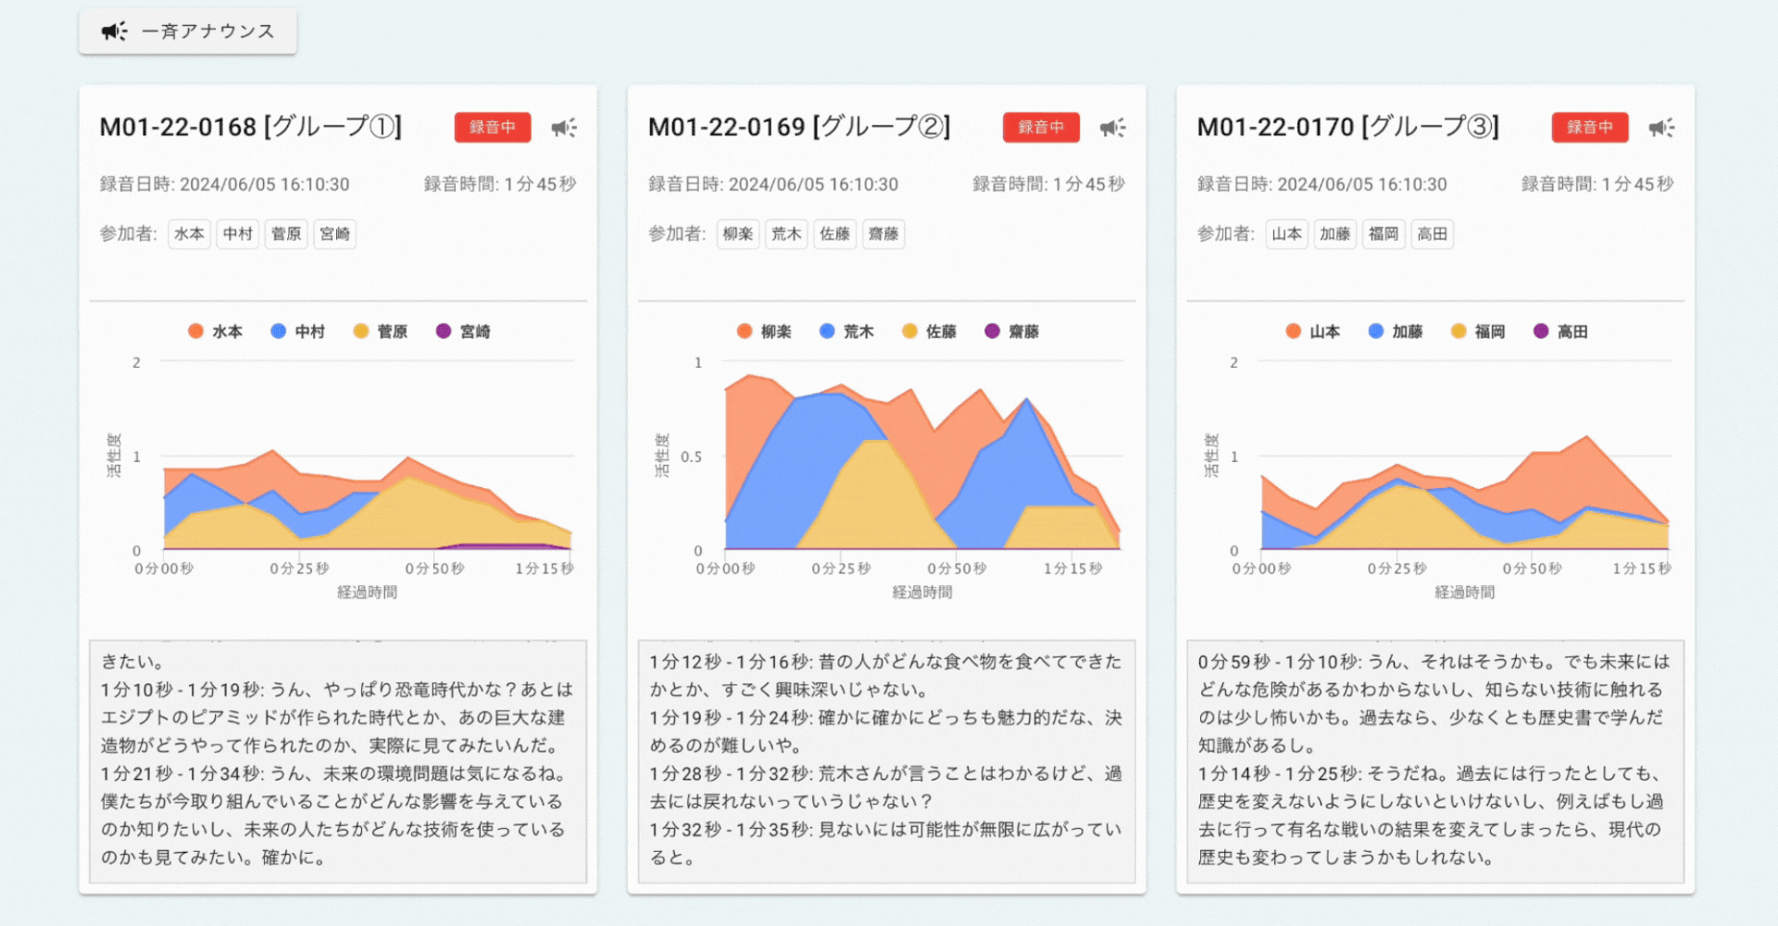This screenshot has height=926, width=1778.
Task: Click the megaphone icon in Group ③ card
Action: tap(1661, 128)
